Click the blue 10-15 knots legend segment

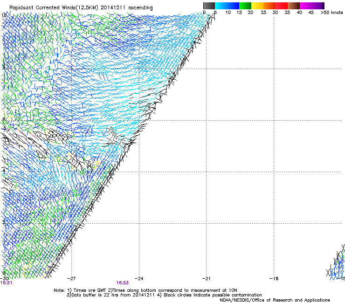pyautogui.click(x=233, y=6)
